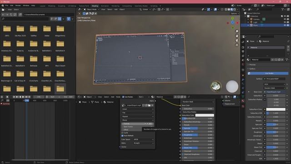
Task: Toggle Collection exclude checkbox in outliner
Action: (x=282, y=16)
